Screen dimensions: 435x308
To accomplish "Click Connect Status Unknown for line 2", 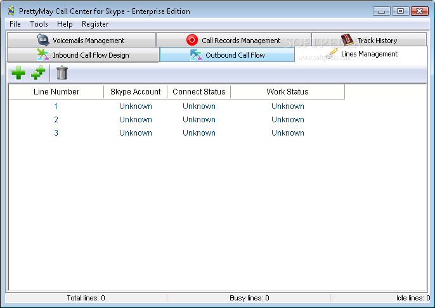I will pos(199,120).
